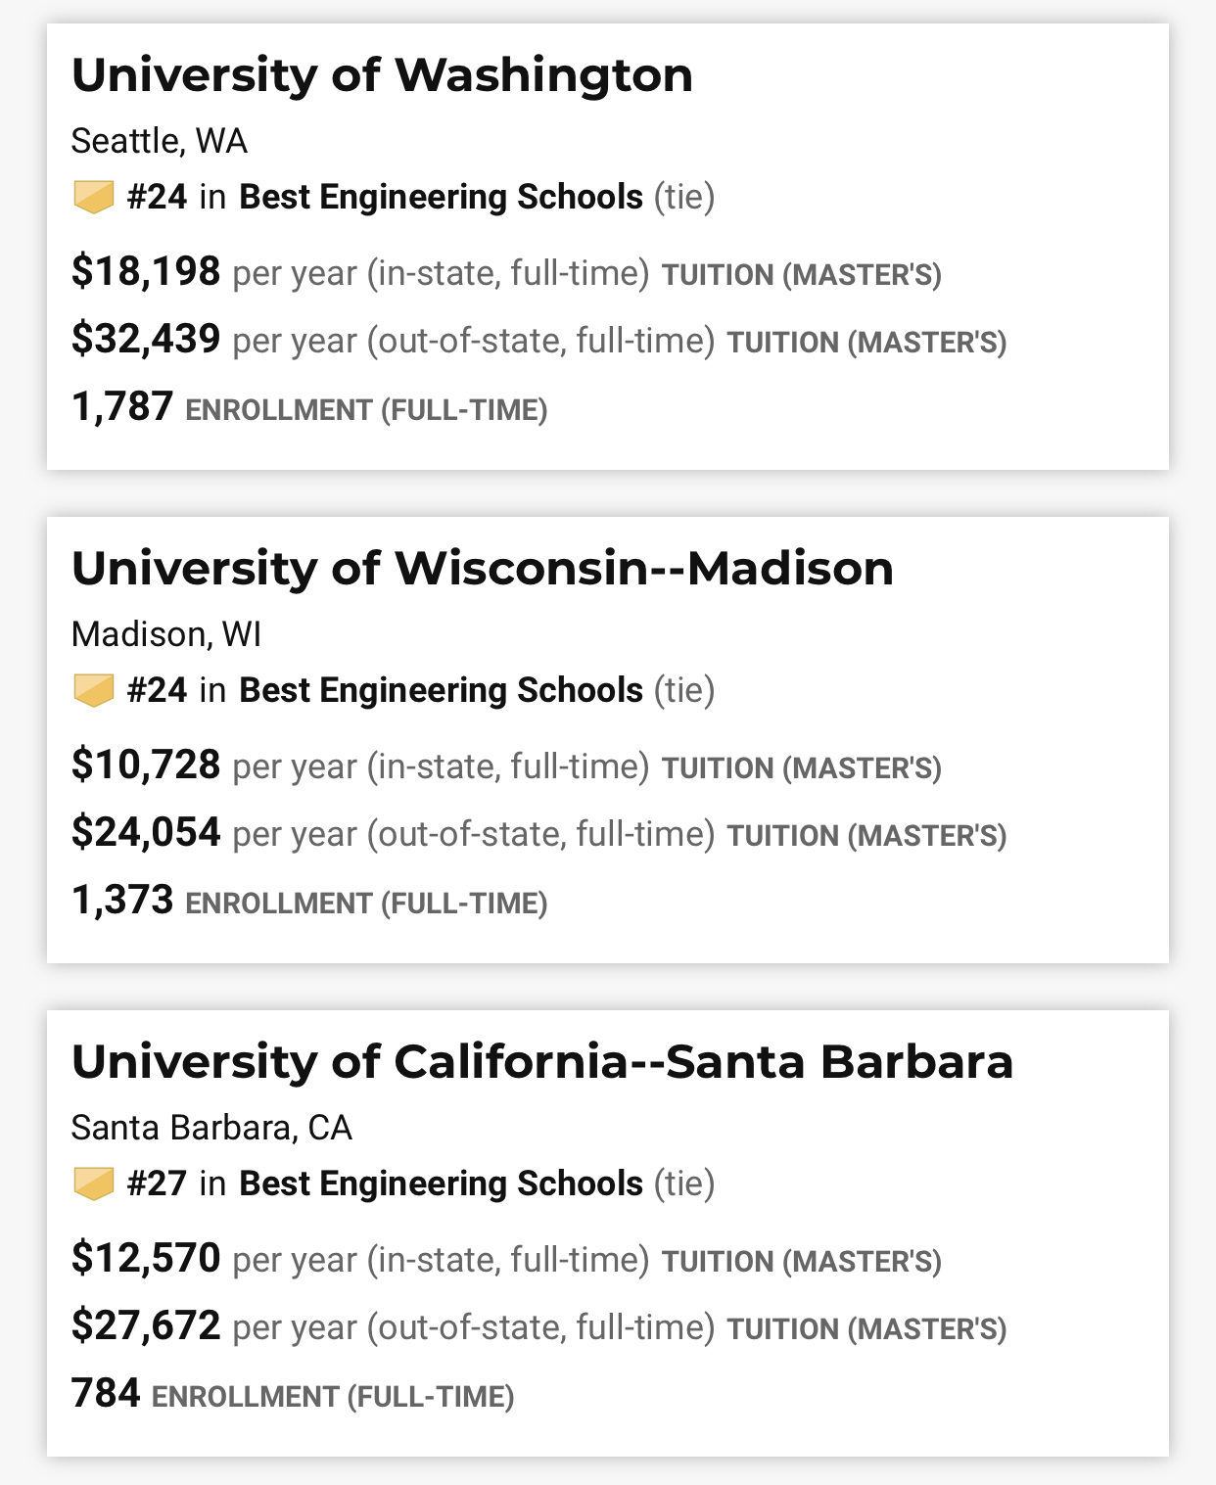Click the Seattle, WA location text
Image resolution: width=1216 pixels, height=1485 pixels.
pyautogui.click(x=160, y=141)
